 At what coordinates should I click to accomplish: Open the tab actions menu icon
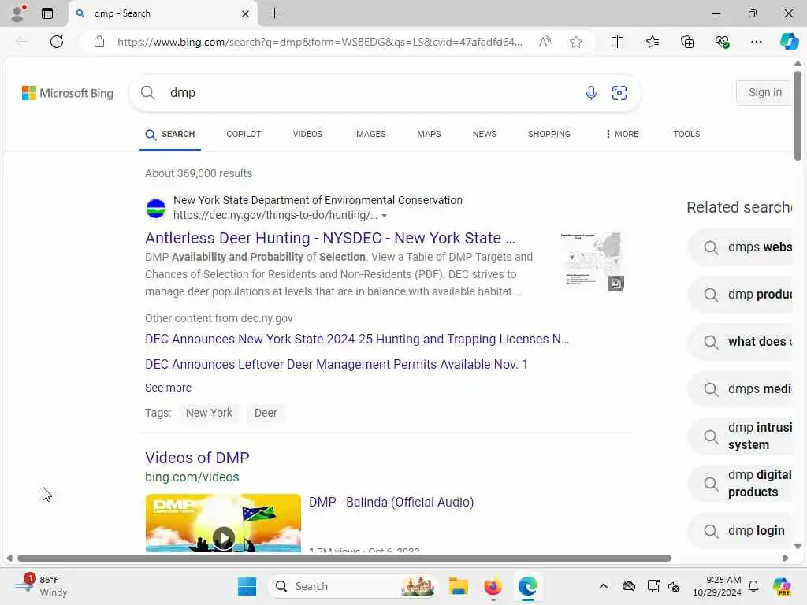[x=47, y=13]
